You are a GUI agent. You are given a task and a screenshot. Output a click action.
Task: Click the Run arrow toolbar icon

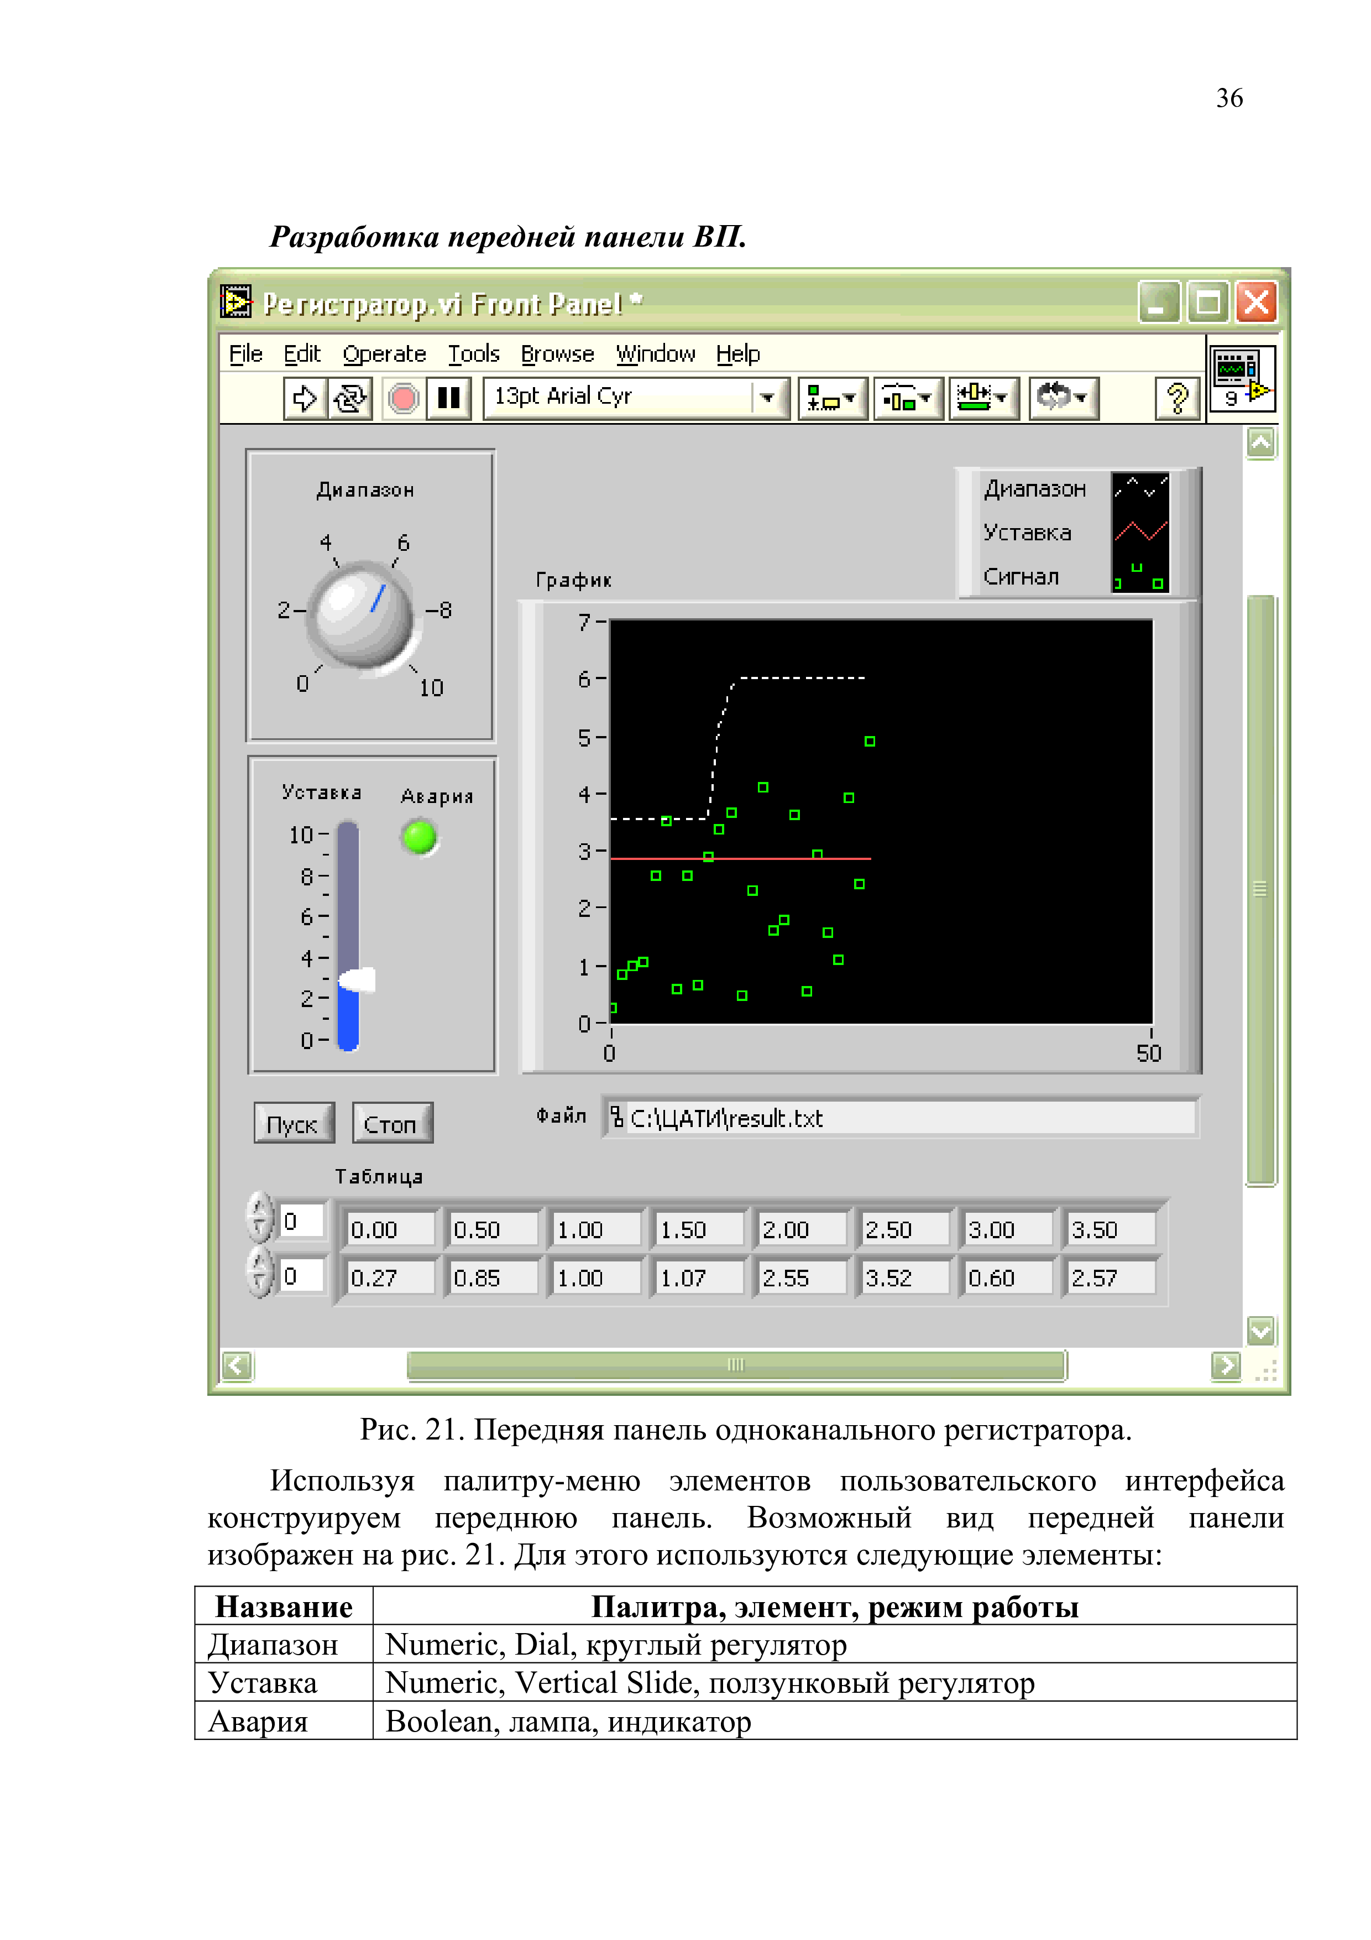click(x=304, y=398)
